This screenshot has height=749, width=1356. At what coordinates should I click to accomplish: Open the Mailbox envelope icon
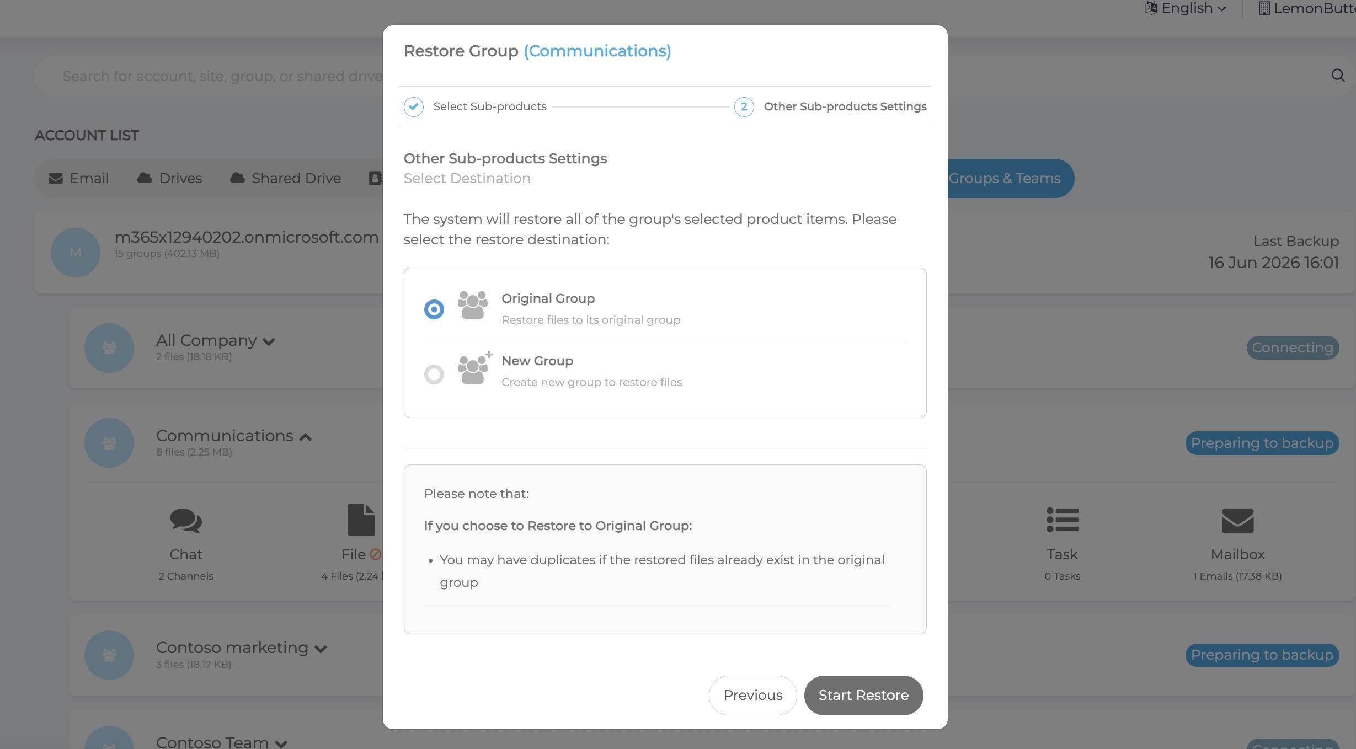coord(1237,521)
